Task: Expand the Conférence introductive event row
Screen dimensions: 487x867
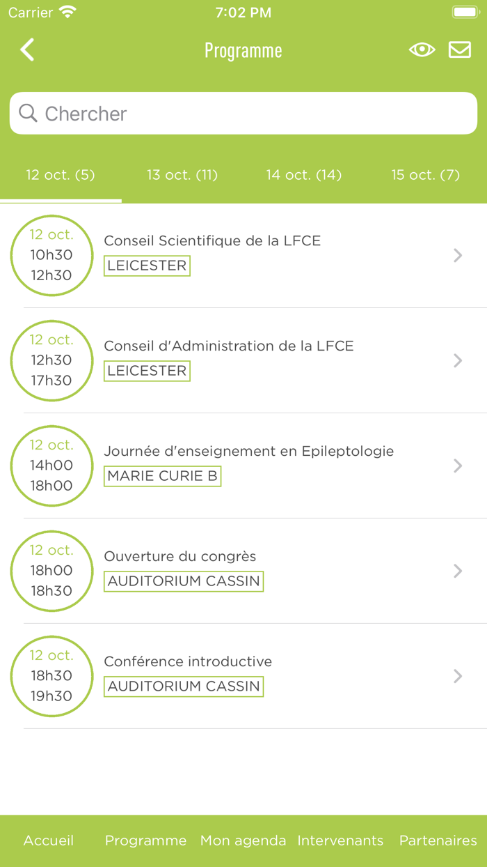Action: tap(457, 676)
